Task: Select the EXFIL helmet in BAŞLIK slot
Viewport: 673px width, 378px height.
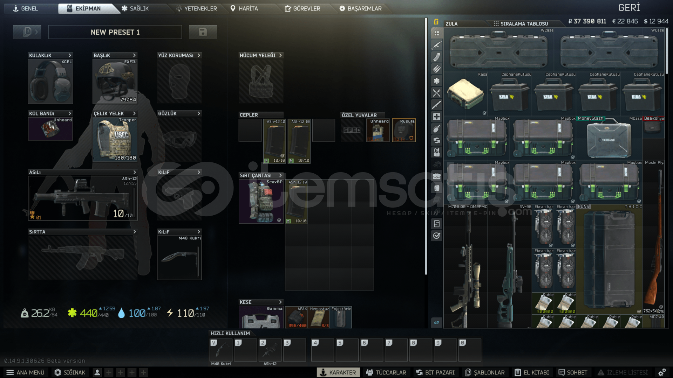Action: point(115,81)
